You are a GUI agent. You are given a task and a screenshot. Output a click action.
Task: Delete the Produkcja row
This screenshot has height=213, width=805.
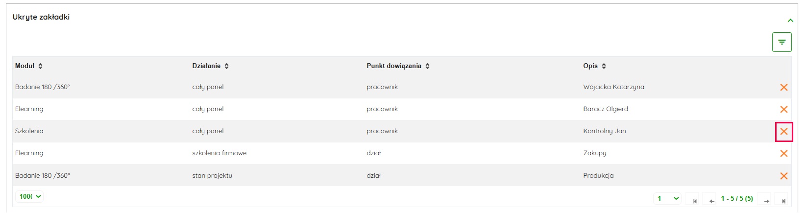coord(783,176)
